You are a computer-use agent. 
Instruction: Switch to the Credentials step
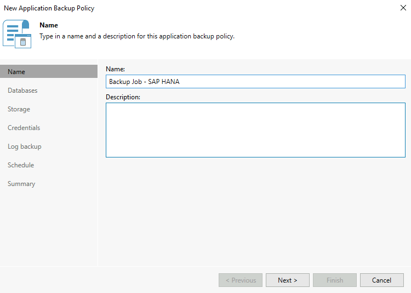coord(24,128)
